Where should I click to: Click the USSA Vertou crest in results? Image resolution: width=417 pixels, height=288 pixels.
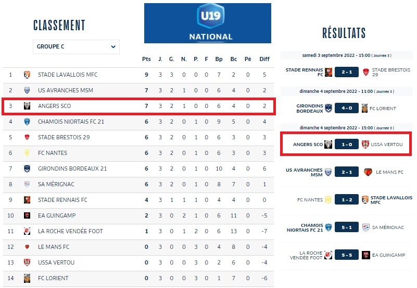(x=365, y=144)
